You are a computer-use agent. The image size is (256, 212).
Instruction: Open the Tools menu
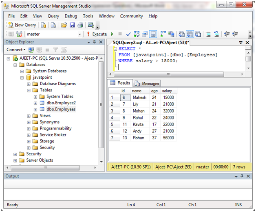88,16
